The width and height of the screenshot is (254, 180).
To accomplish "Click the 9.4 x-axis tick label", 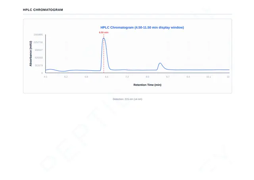I will tap(188, 77).
